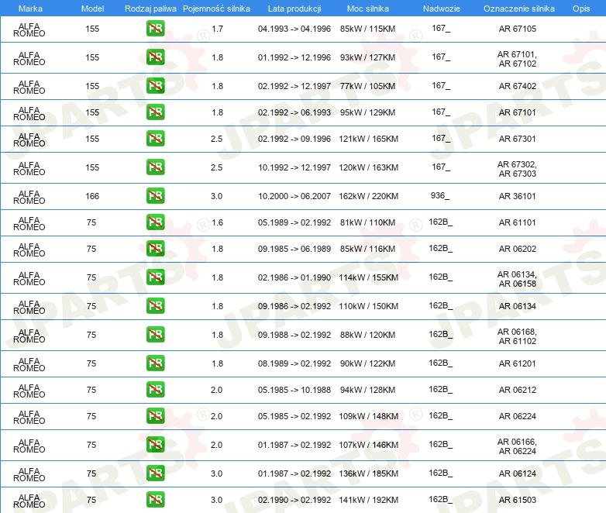The image size is (606, 513).
Task: Click fuel icon in AR 67301 row
Action: tap(155, 139)
